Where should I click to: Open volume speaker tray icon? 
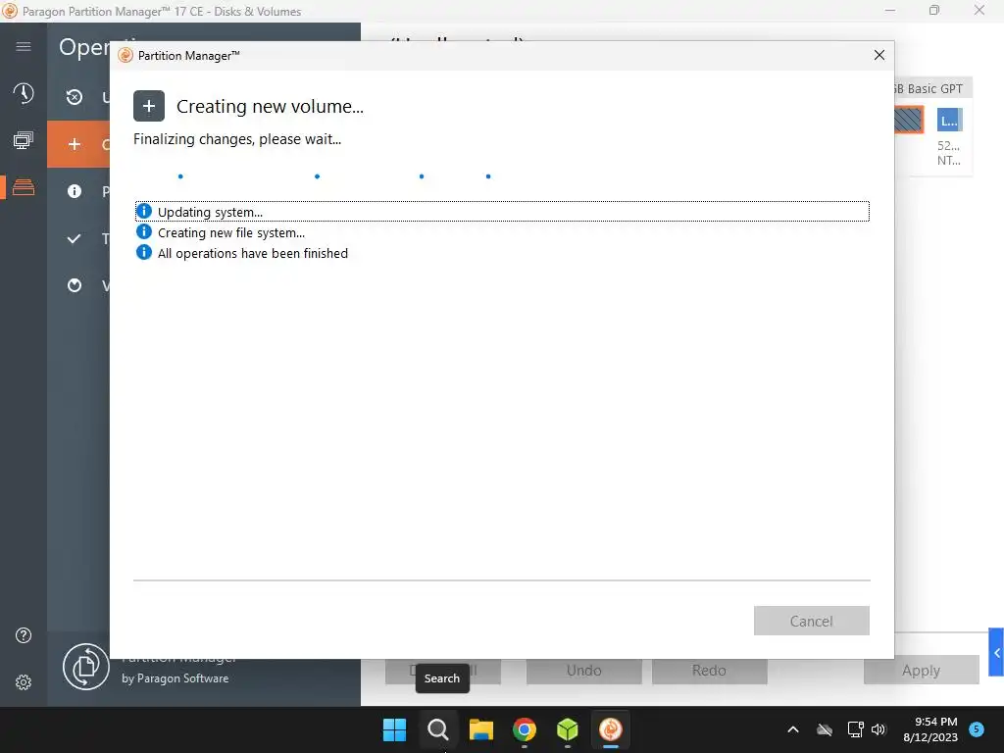point(878,729)
